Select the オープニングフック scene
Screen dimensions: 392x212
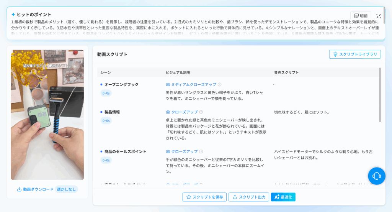coord(121,85)
